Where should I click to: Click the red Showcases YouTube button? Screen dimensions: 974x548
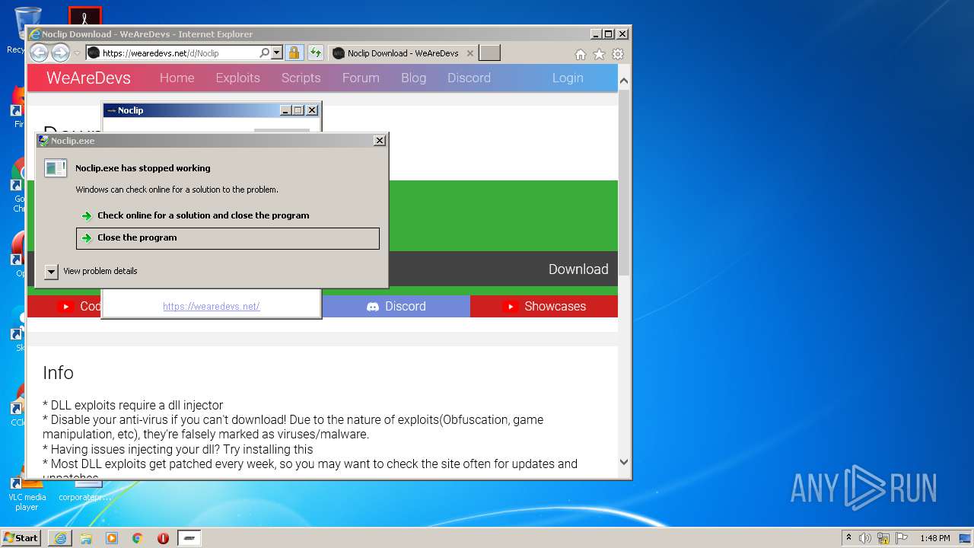544,306
